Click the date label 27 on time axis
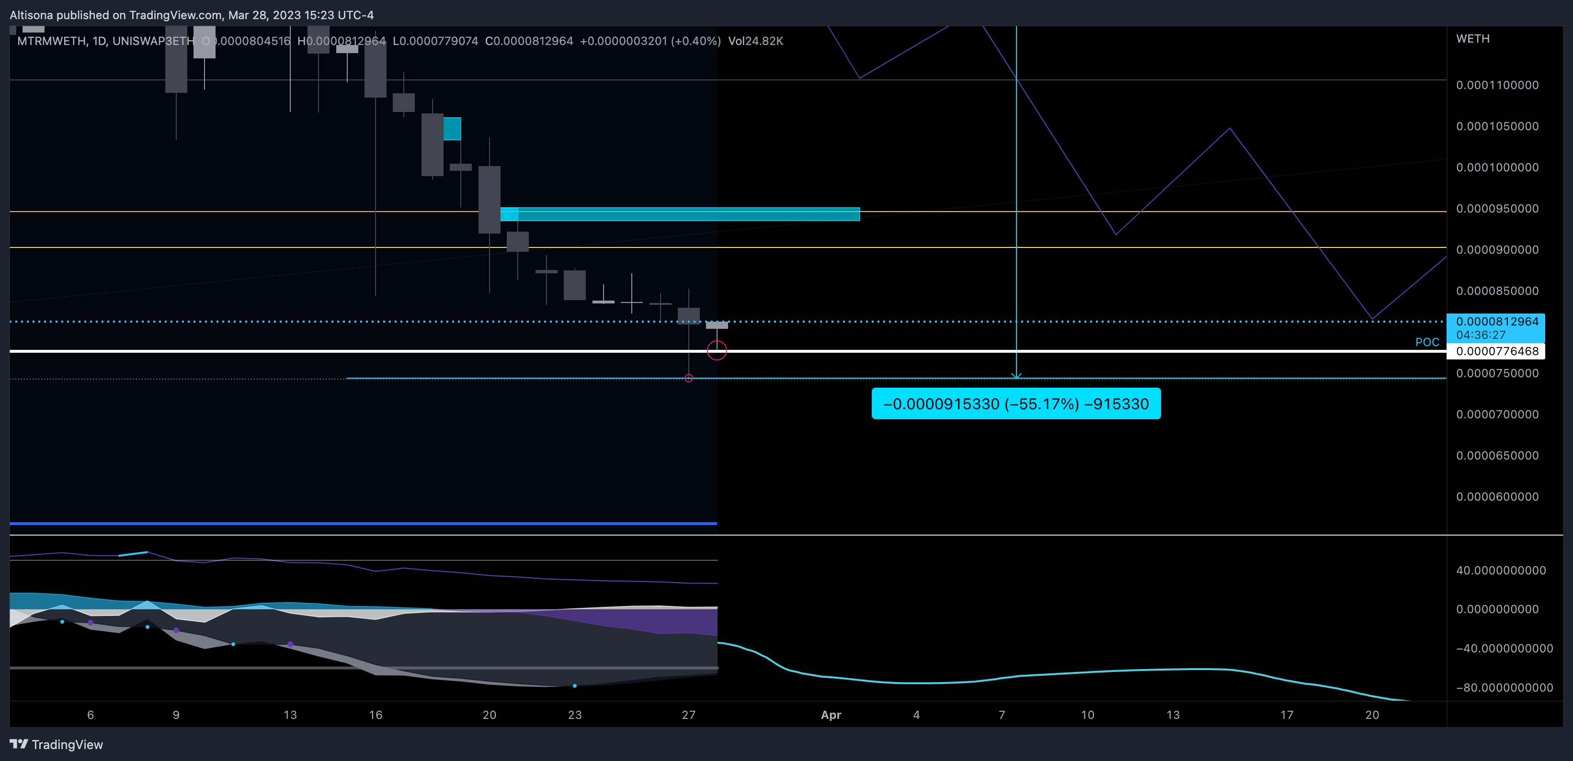Viewport: 1573px width, 761px height. (689, 715)
